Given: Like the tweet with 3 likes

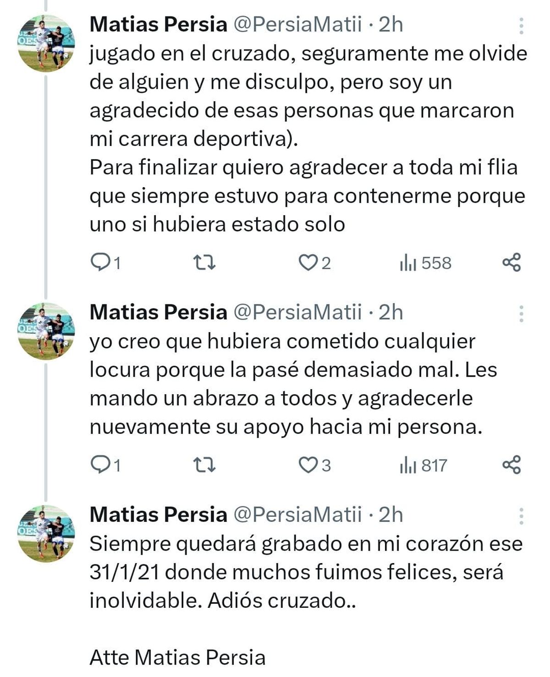Looking at the screenshot, I should tap(307, 465).
